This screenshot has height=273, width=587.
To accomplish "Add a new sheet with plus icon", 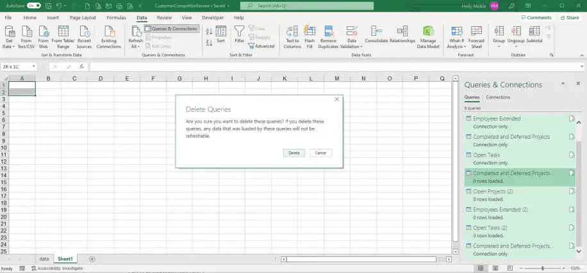I will (92, 259).
